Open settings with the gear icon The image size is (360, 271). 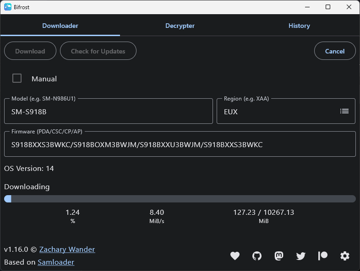(345, 256)
